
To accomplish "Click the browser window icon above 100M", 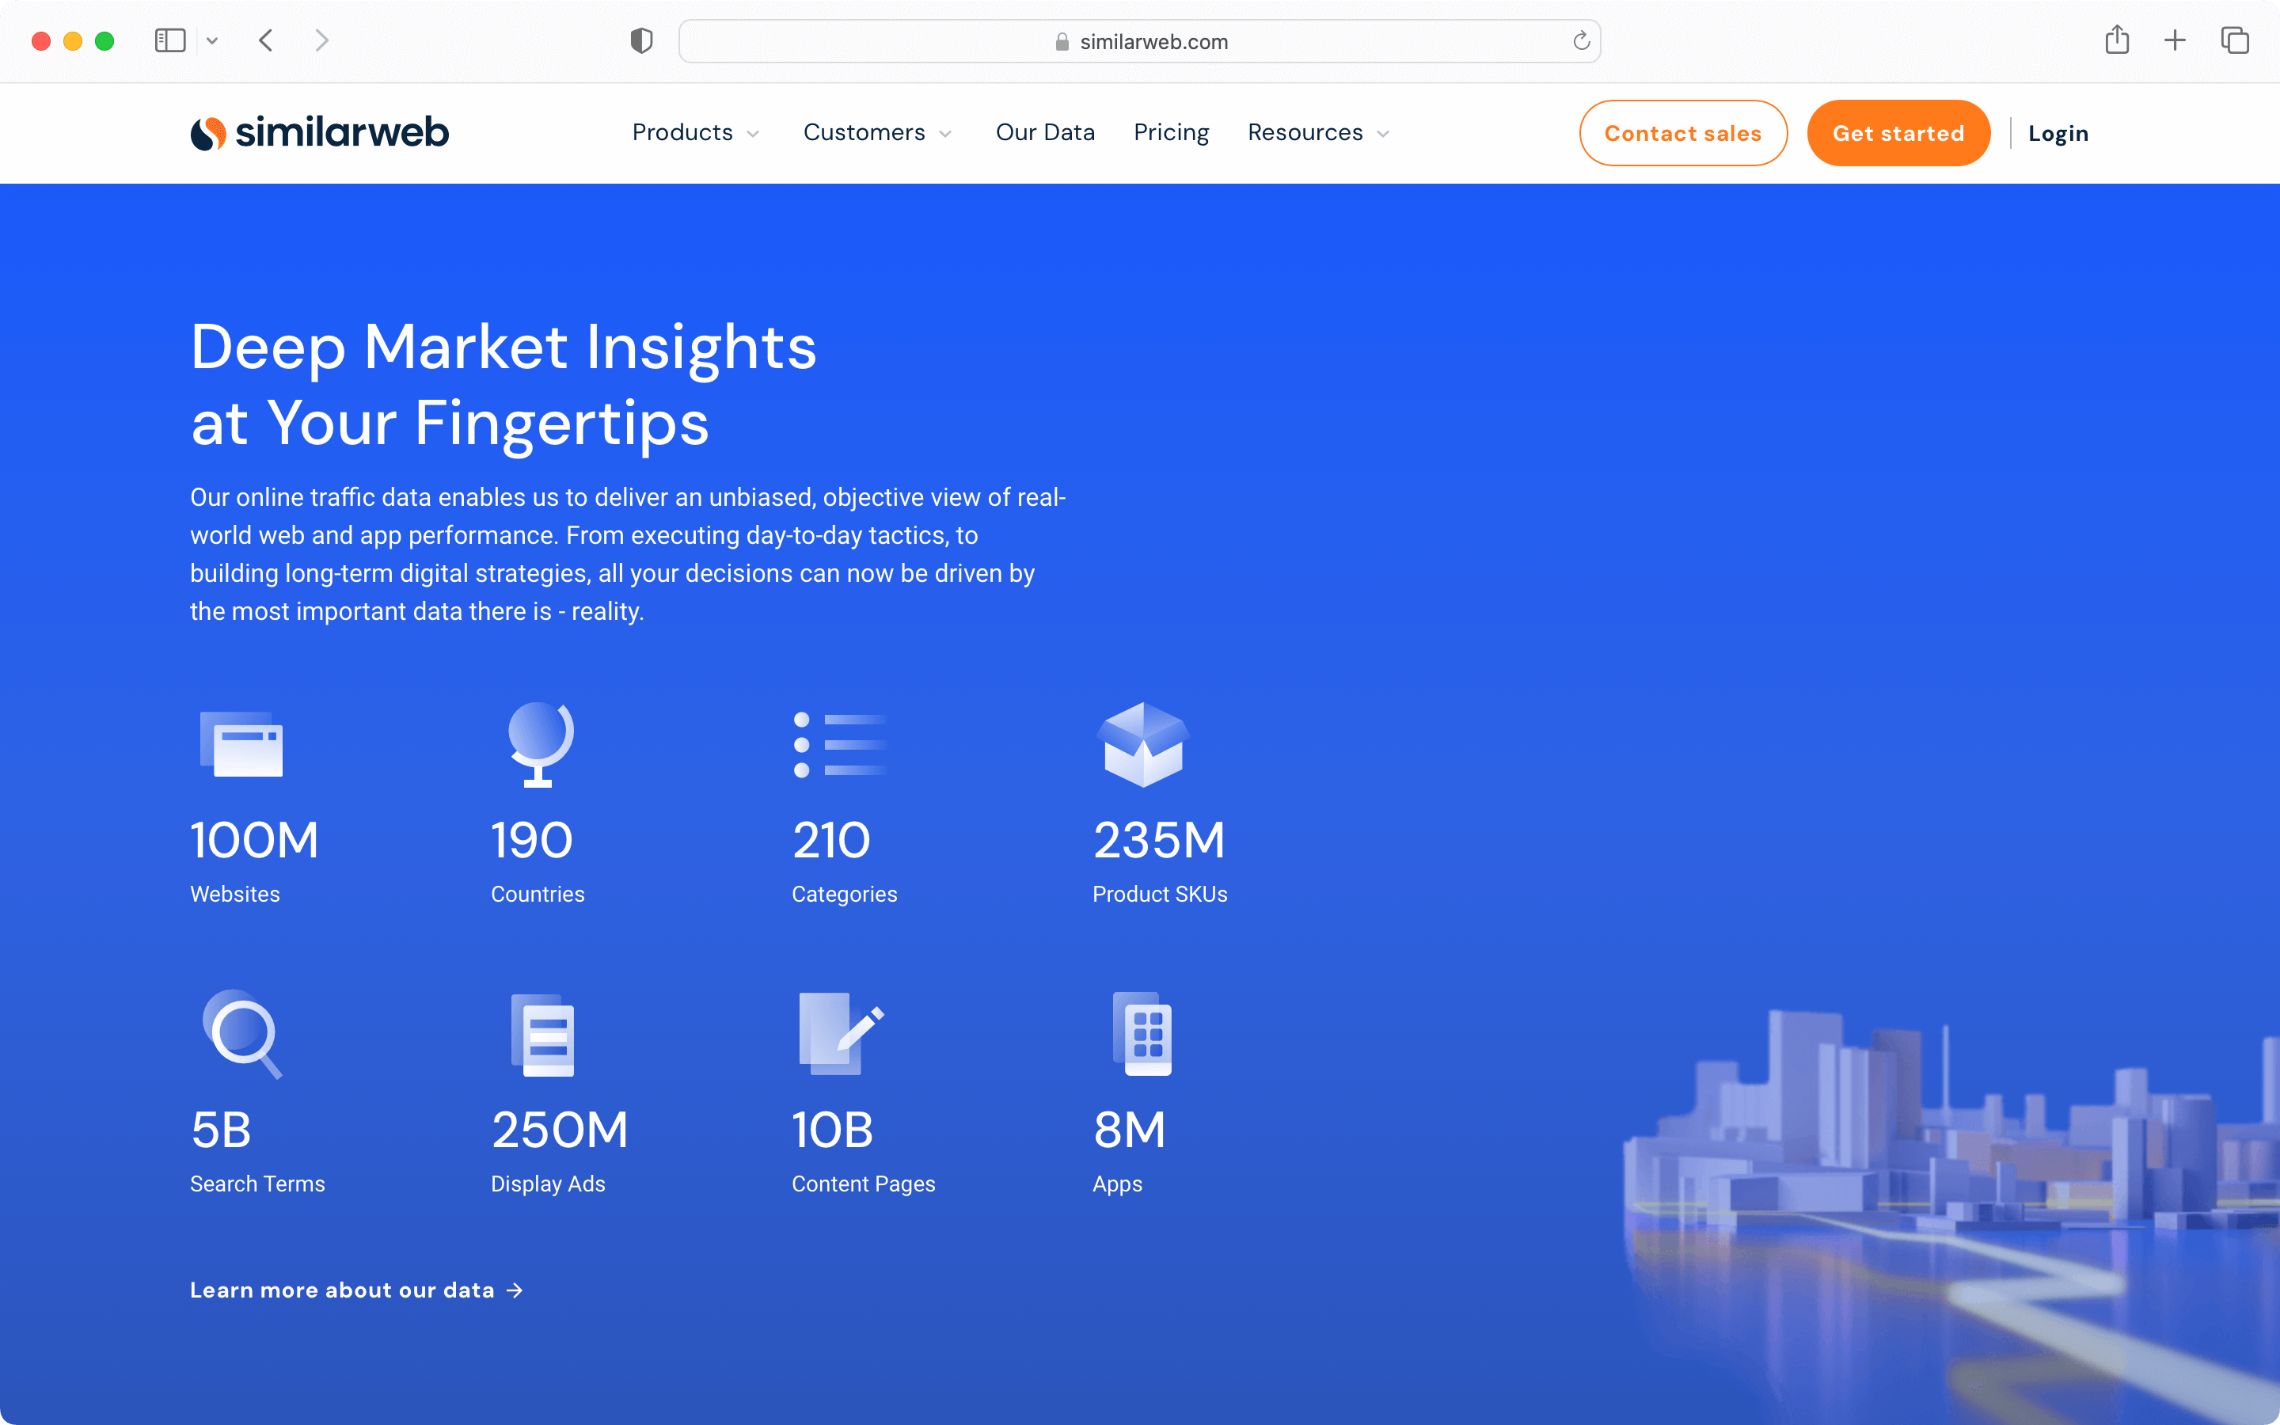I will (241, 743).
